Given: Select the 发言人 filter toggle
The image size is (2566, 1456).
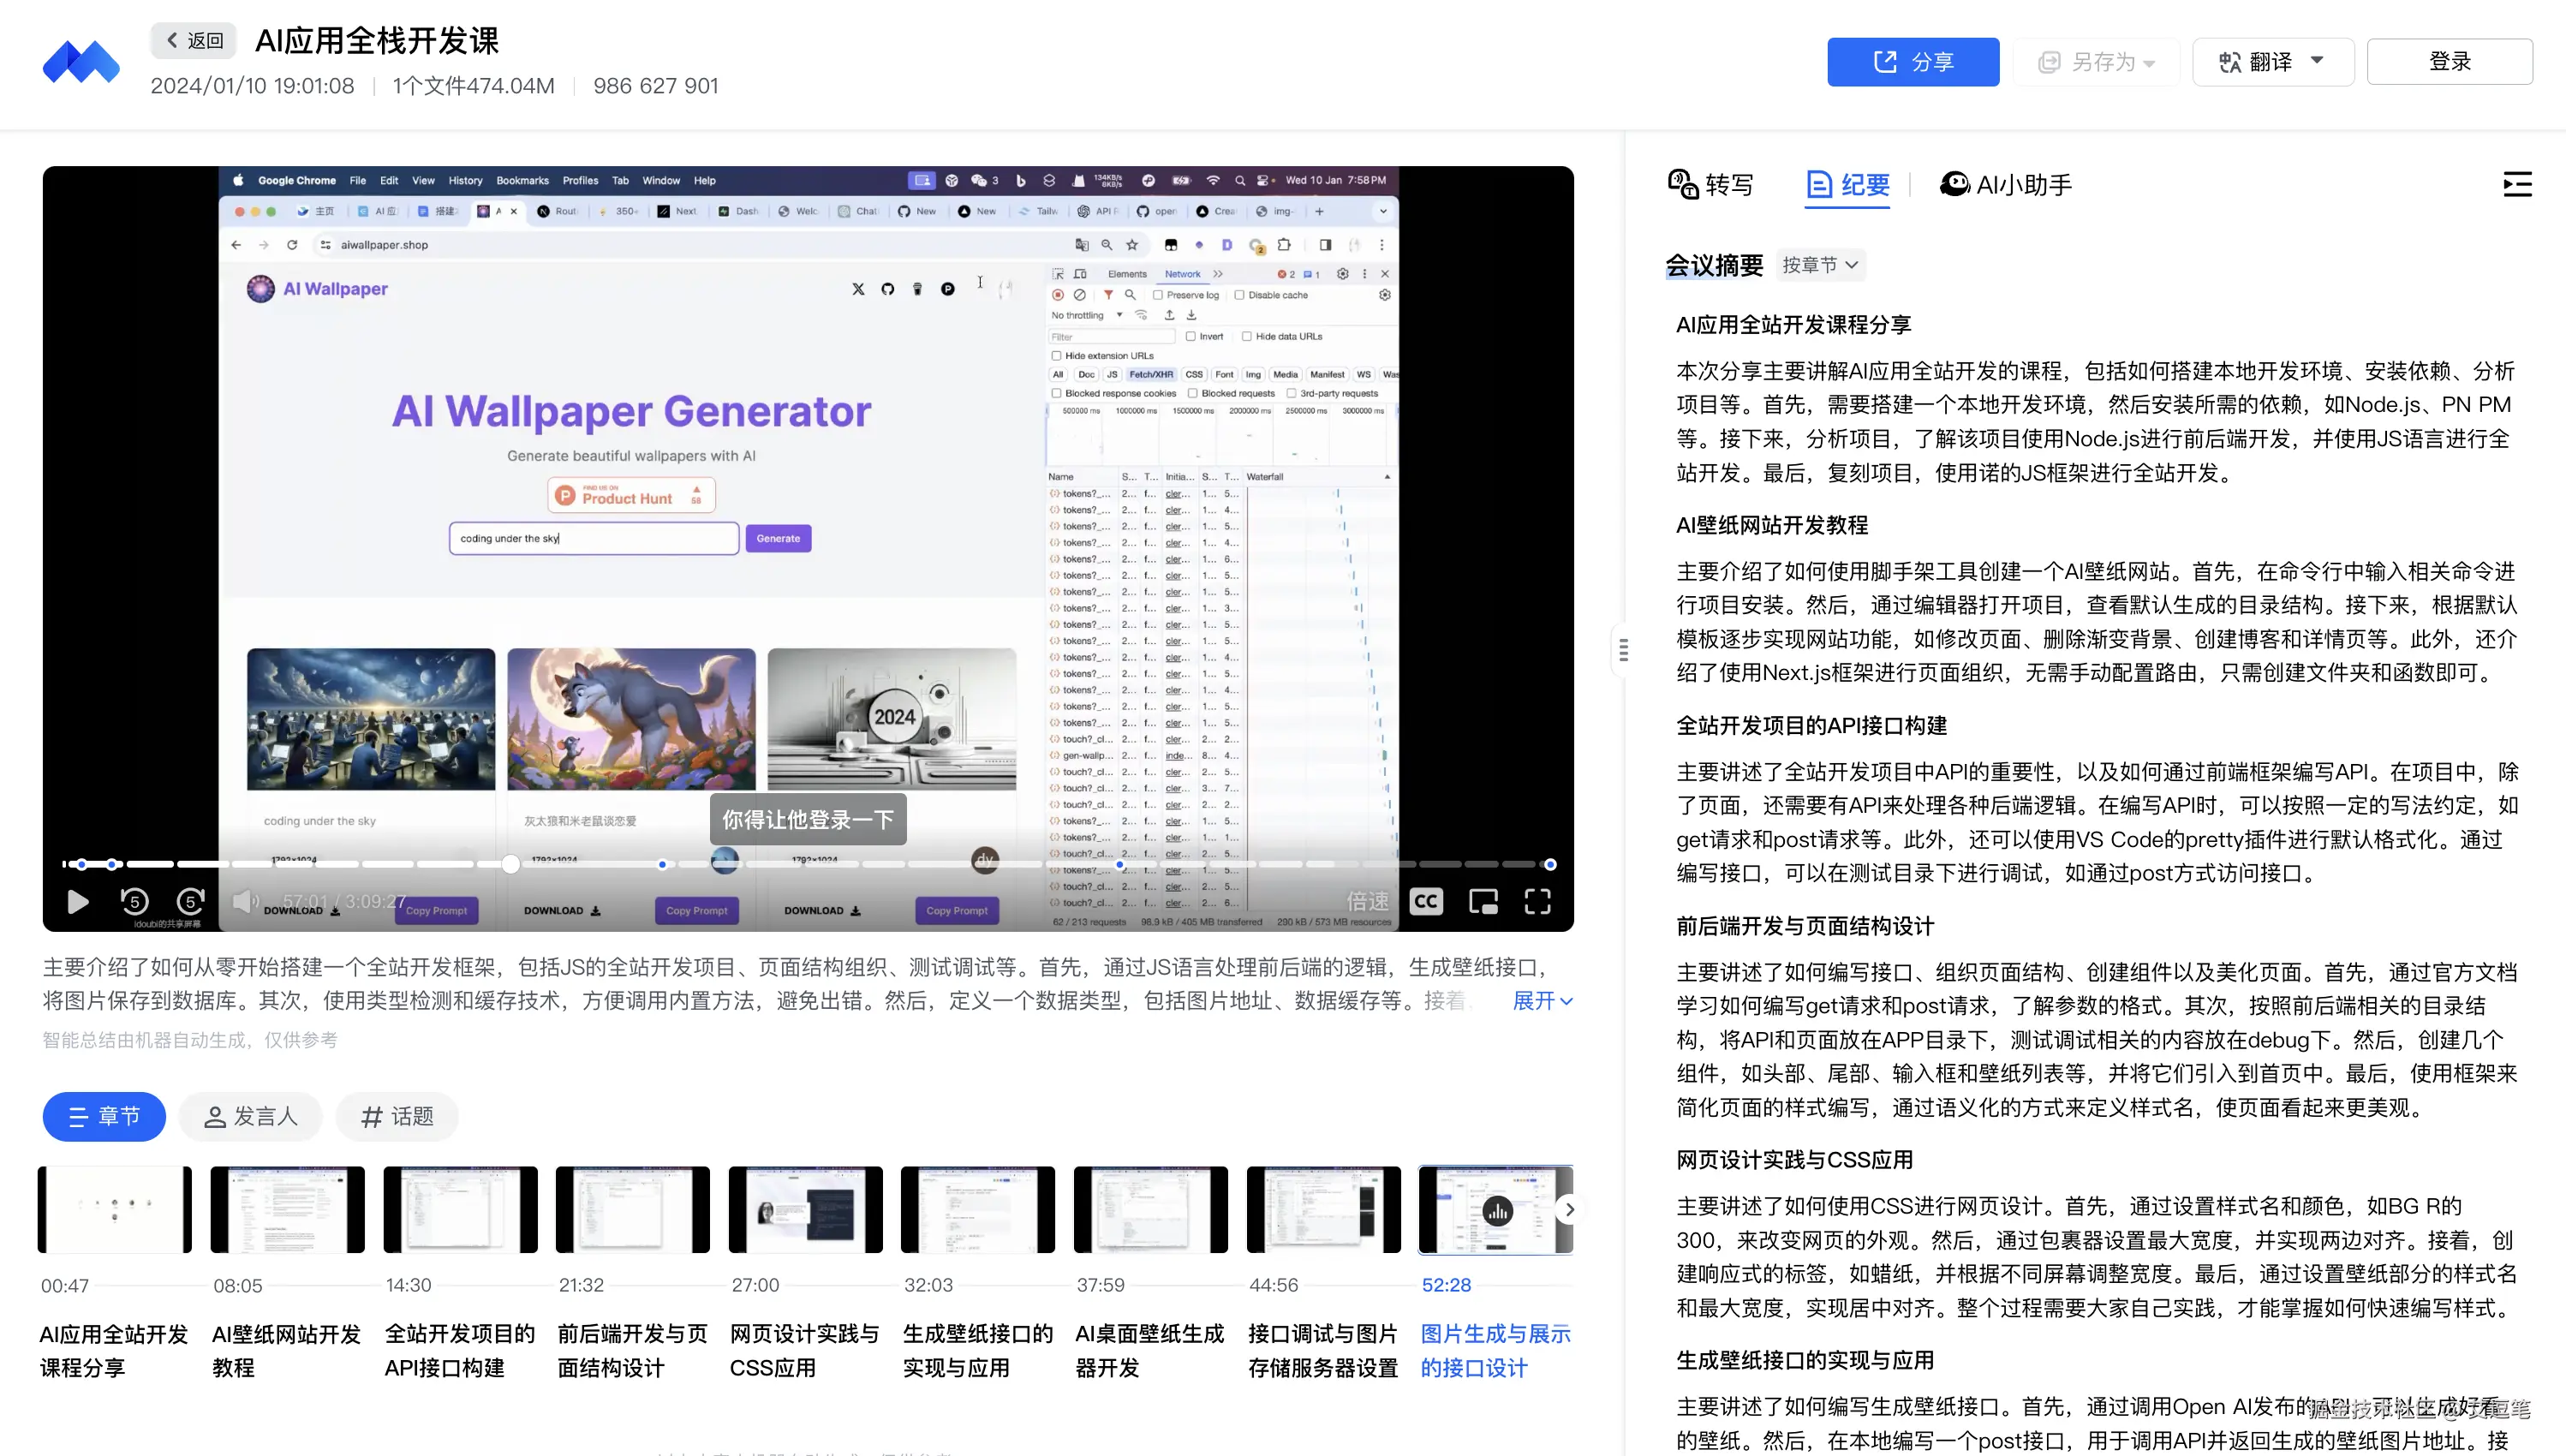Looking at the screenshot, I should pos(251,1116).
